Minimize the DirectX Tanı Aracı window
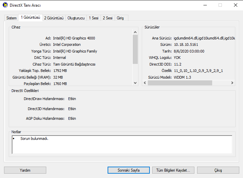The image size is (243, 178). click(205, 5)
